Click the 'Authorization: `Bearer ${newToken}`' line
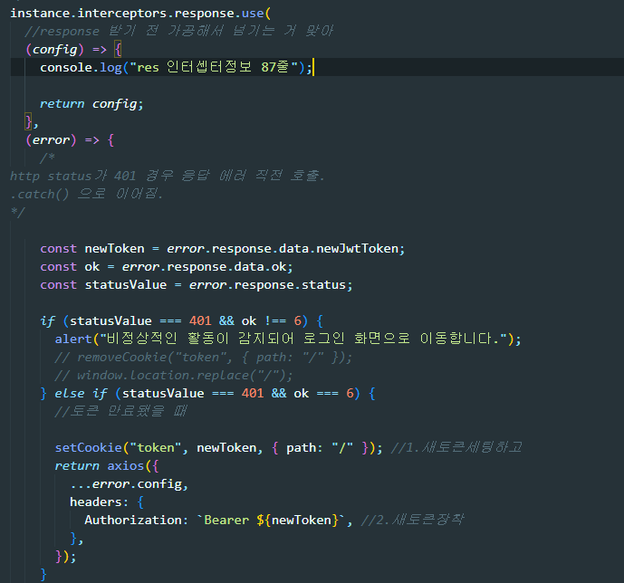 (218, 521)
